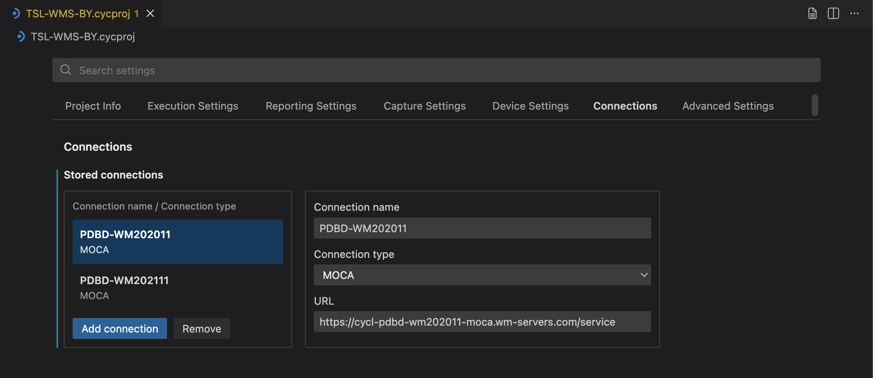Open Device Settings tab

pos(530,106)
